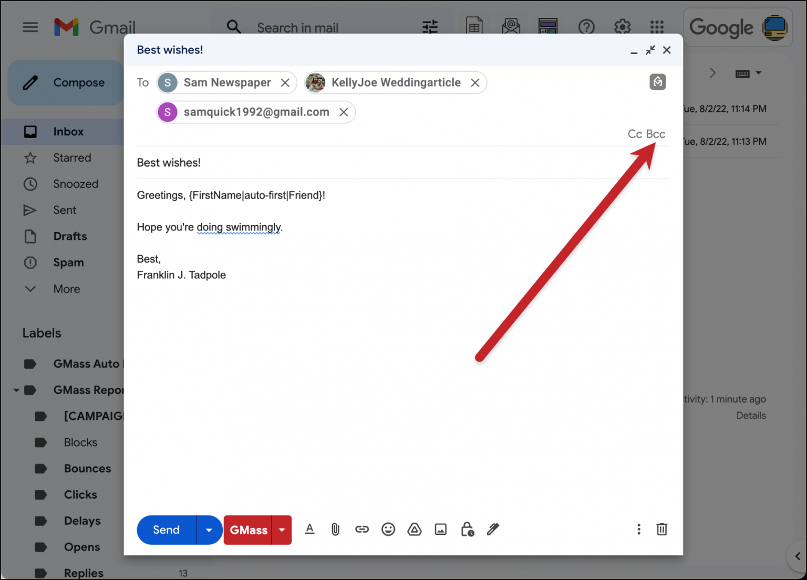Attach a file using the paperclip icon
807x580 pixels.
(335, 529)
